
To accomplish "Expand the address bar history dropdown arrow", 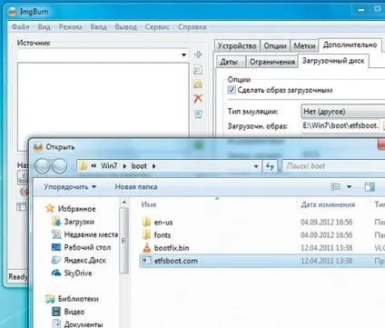I will pos(256,166).
